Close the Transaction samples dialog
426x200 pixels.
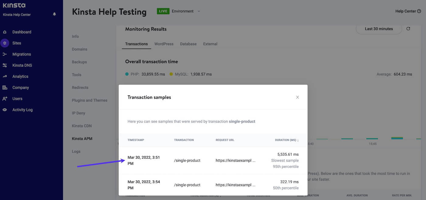(298, 97)
